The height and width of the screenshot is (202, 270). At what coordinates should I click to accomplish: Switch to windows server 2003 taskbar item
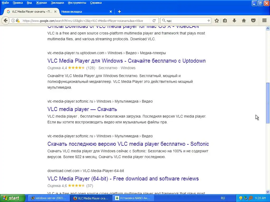49,198
